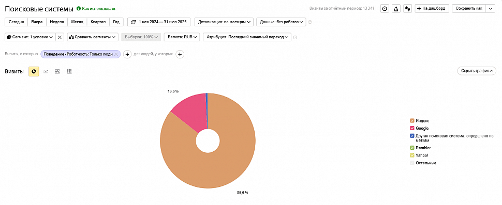Toggle Яндекс legend checkbox
This screenshot has width=502, height=205.
412,121
